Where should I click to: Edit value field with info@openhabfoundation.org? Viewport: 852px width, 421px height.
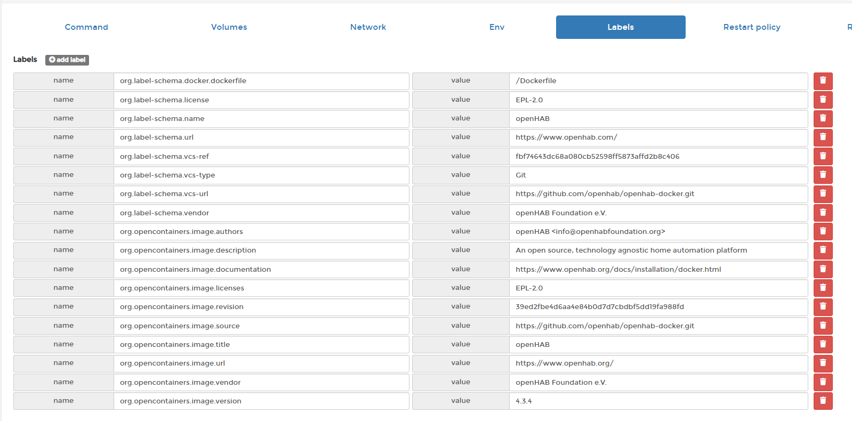point(658,231)
